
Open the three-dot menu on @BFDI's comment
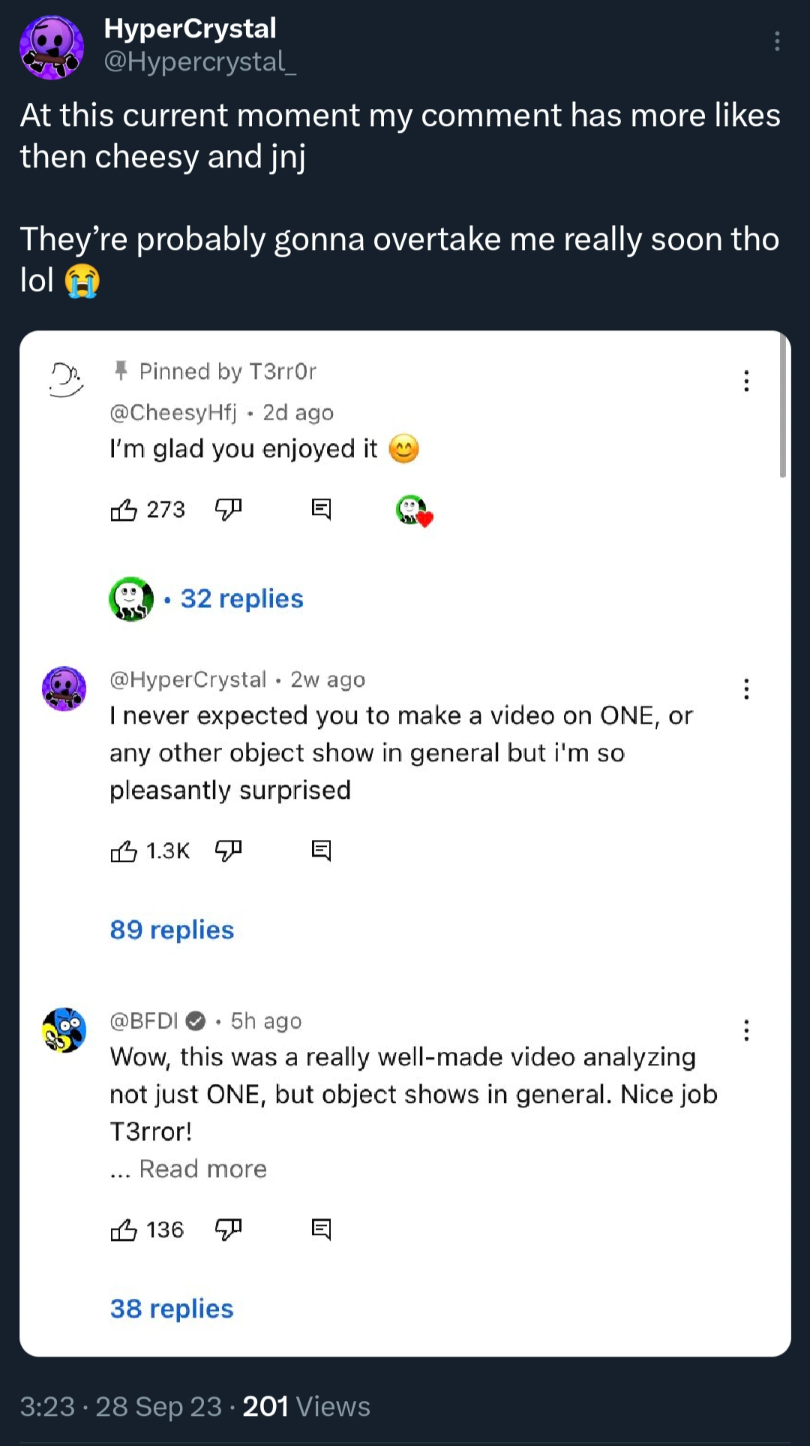pos(746,1031)
